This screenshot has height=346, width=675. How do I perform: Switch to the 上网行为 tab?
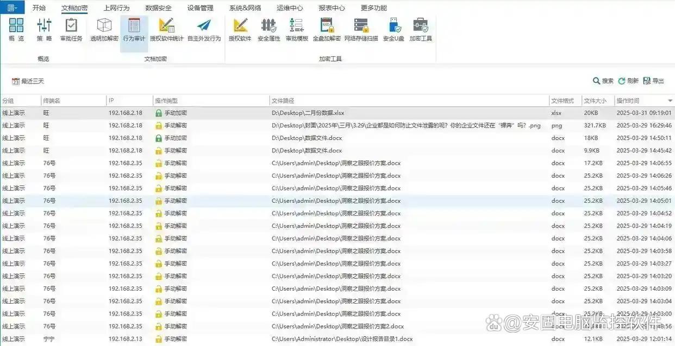click(x=116, y=8)
